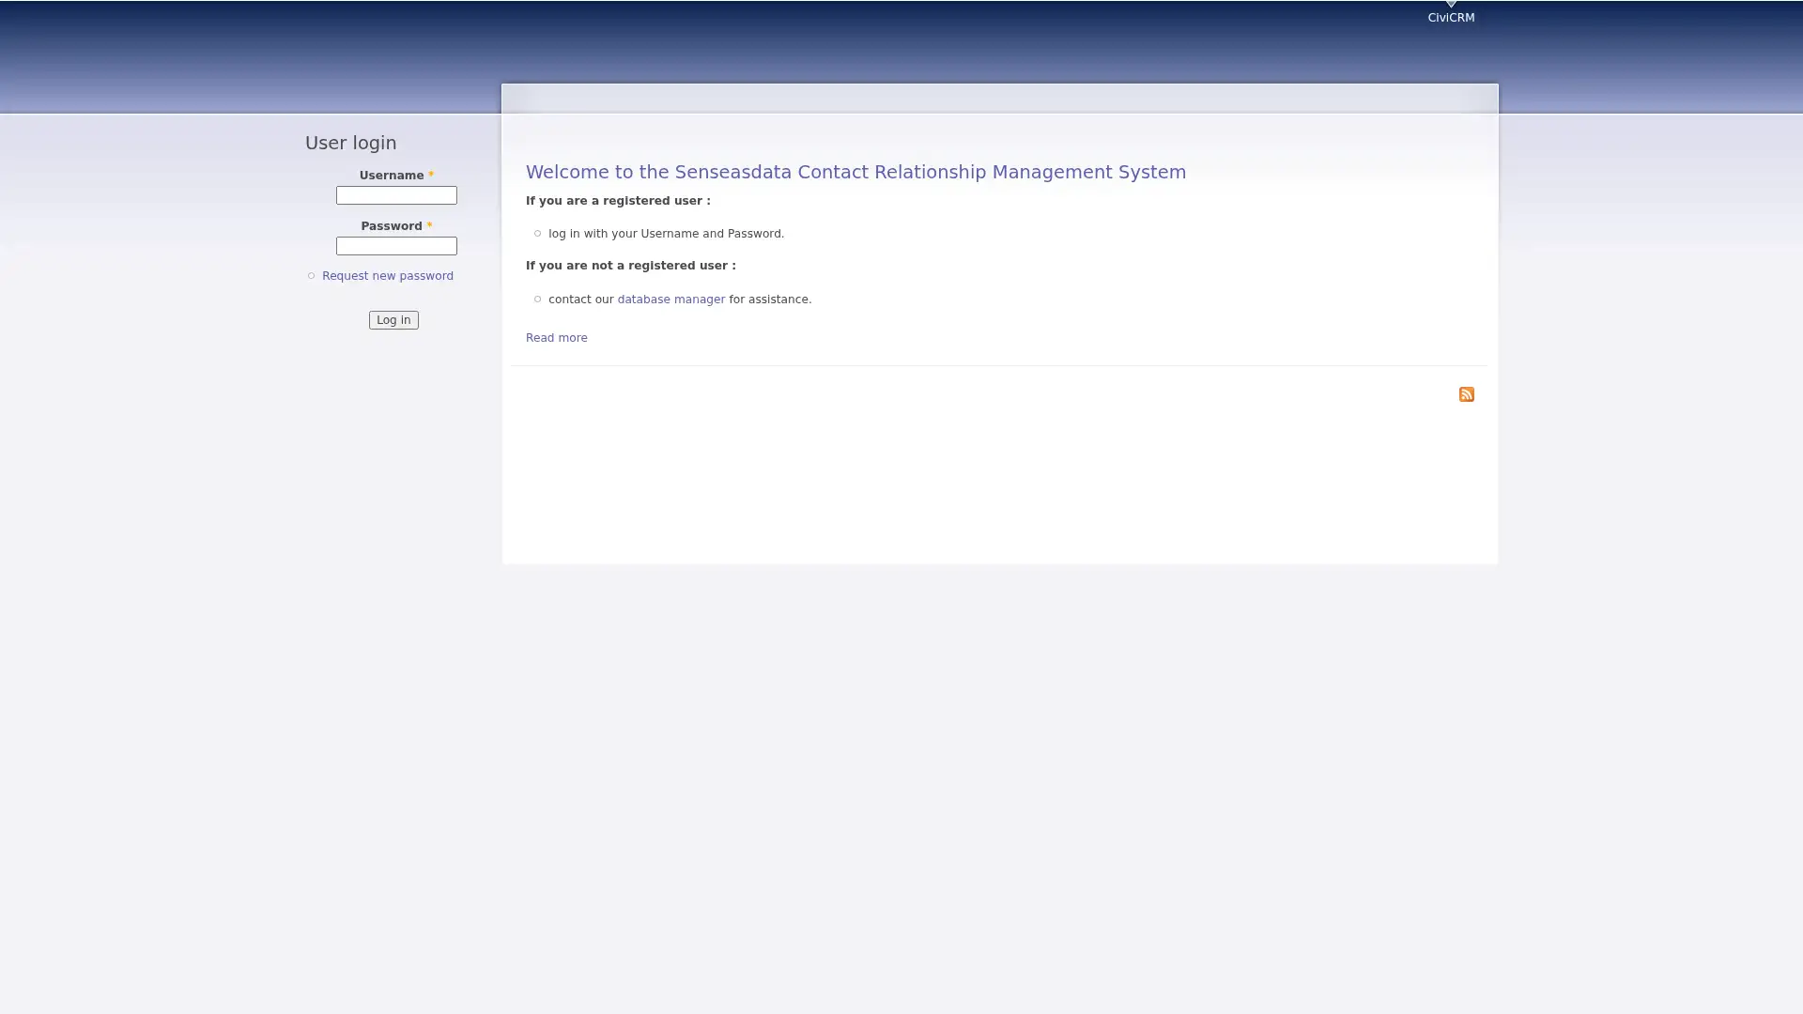The image size is (1803, 1014).
Task: Open the Request new password link
Action: point(387,275)
